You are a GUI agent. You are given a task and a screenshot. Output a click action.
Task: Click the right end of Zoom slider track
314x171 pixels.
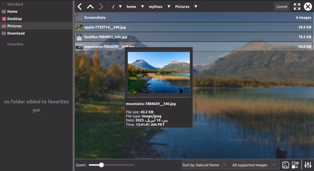pyautogui.click(x=133, y=165)
